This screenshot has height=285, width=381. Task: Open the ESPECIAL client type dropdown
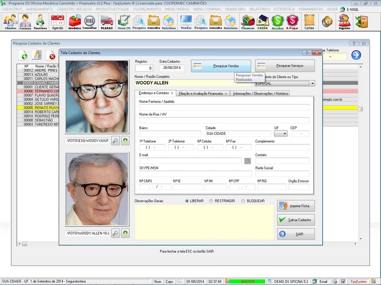pyautogui.click(x=312, y=84)
